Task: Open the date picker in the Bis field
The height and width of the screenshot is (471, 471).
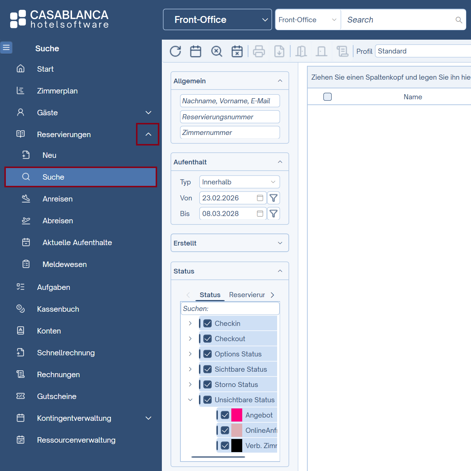Action: coord(260,213)
